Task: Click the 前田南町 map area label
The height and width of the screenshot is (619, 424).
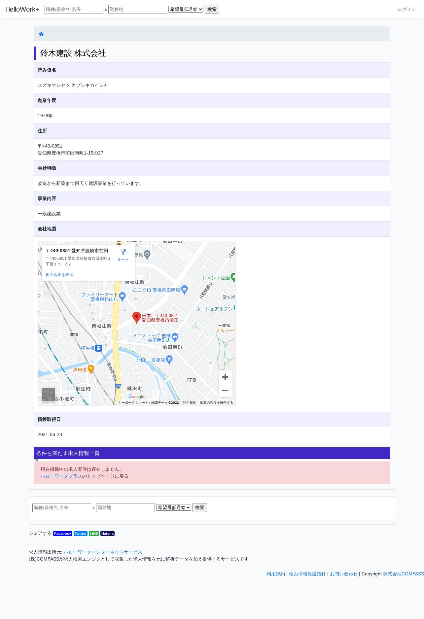Action: coord(172,347)
